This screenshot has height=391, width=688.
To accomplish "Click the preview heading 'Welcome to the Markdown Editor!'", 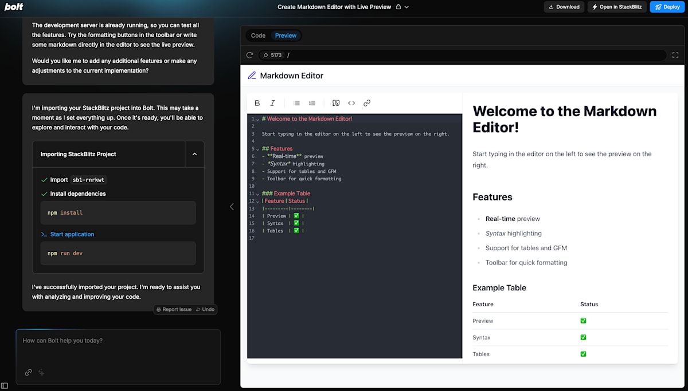I will coord(565,119).
